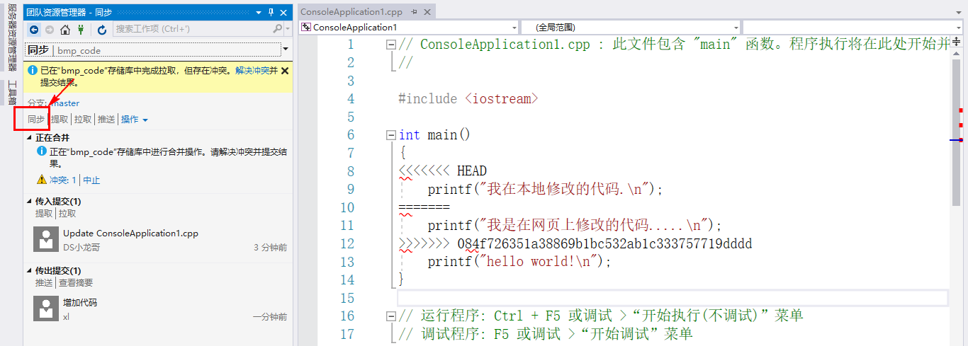Click the green plug connect icon
The image size is (968, 346).
(x=81, y=30)
